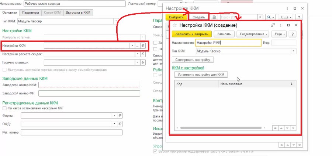Jump to last row in ККМ с настройкой table
Screen dimensions: 332x156
click(293, 128)
